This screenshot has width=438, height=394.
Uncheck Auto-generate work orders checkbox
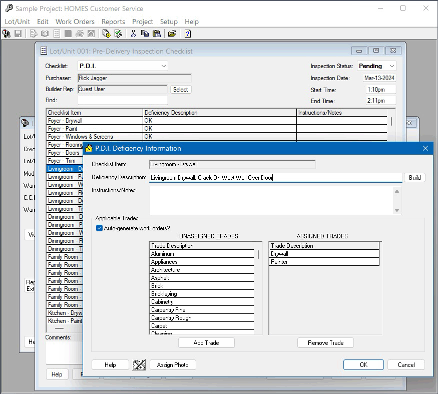(99, 228)
